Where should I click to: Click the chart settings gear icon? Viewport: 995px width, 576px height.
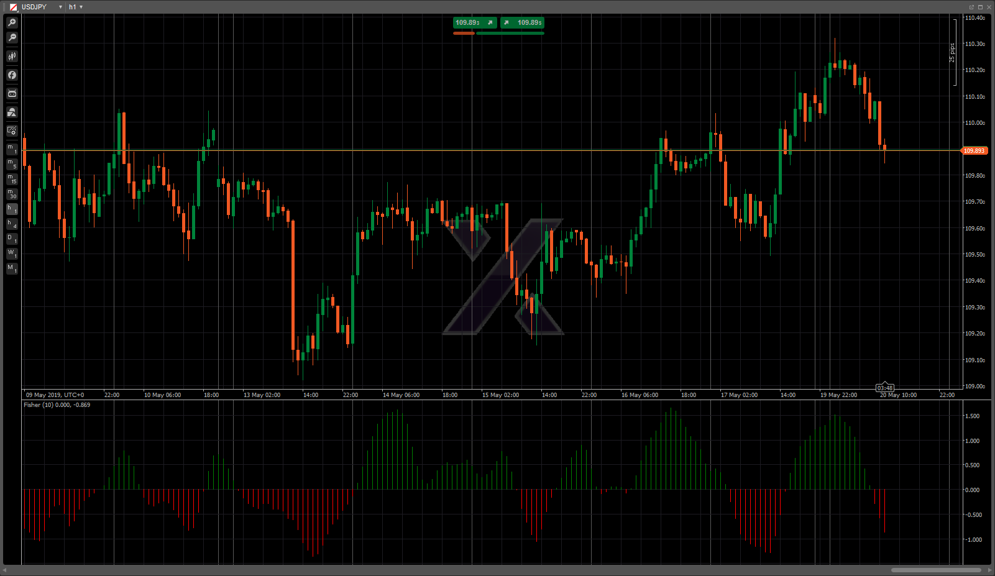[12, 130]
